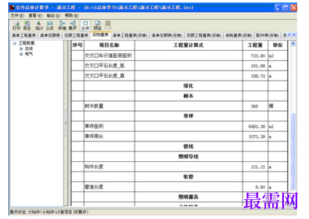309x219 pixels.
Task: Click the 序号 column header
Action: click(77, 46)
